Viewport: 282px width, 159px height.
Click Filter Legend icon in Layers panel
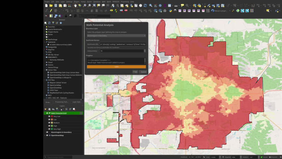tap(57, 109)
